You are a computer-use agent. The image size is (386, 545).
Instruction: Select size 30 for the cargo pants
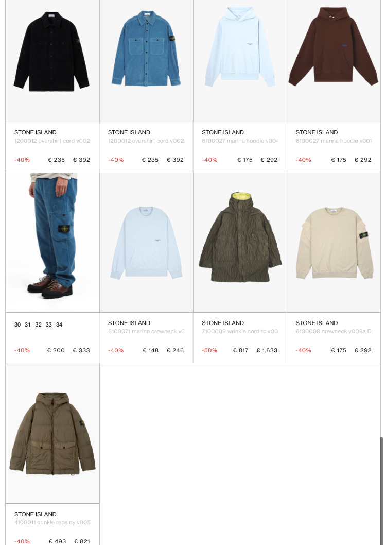tap(17, 325)
